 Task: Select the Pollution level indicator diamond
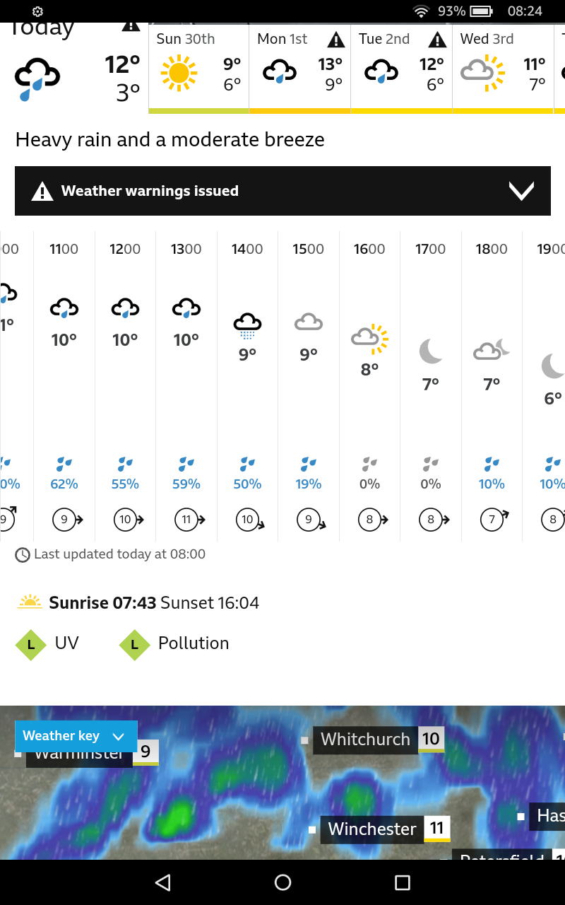point(134,644)
